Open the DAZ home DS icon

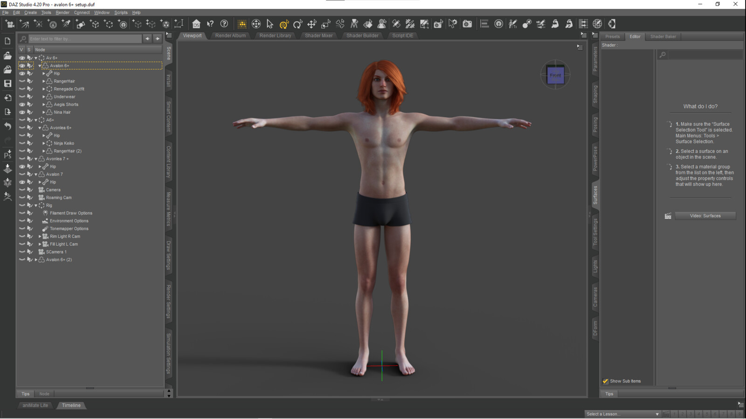(196, 24)
